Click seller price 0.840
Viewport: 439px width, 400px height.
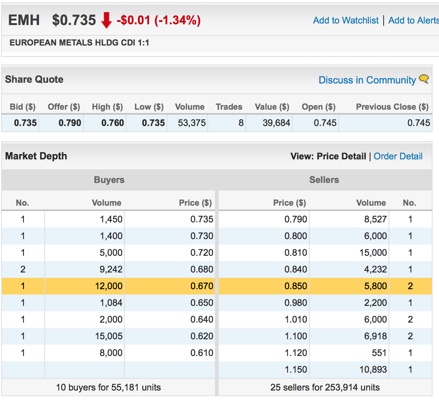(296, 269)
